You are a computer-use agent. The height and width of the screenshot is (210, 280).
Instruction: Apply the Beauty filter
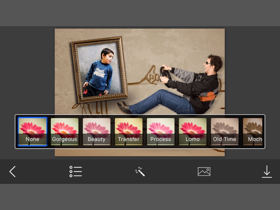pos(97,132)
